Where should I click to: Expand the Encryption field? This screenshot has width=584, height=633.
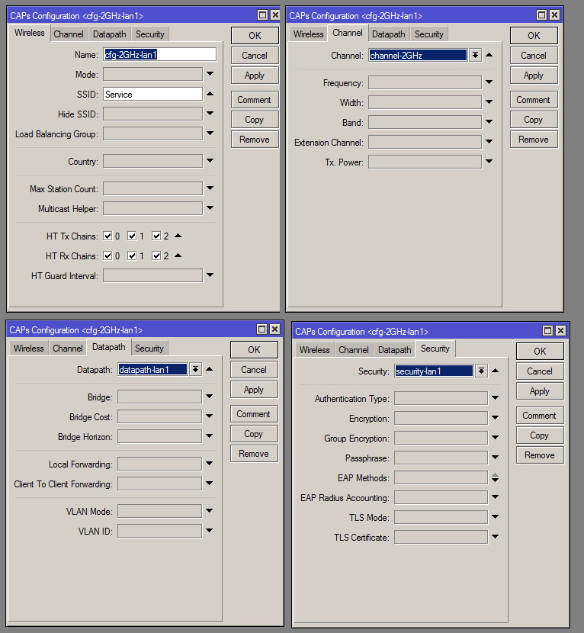(x=496, y=417)
